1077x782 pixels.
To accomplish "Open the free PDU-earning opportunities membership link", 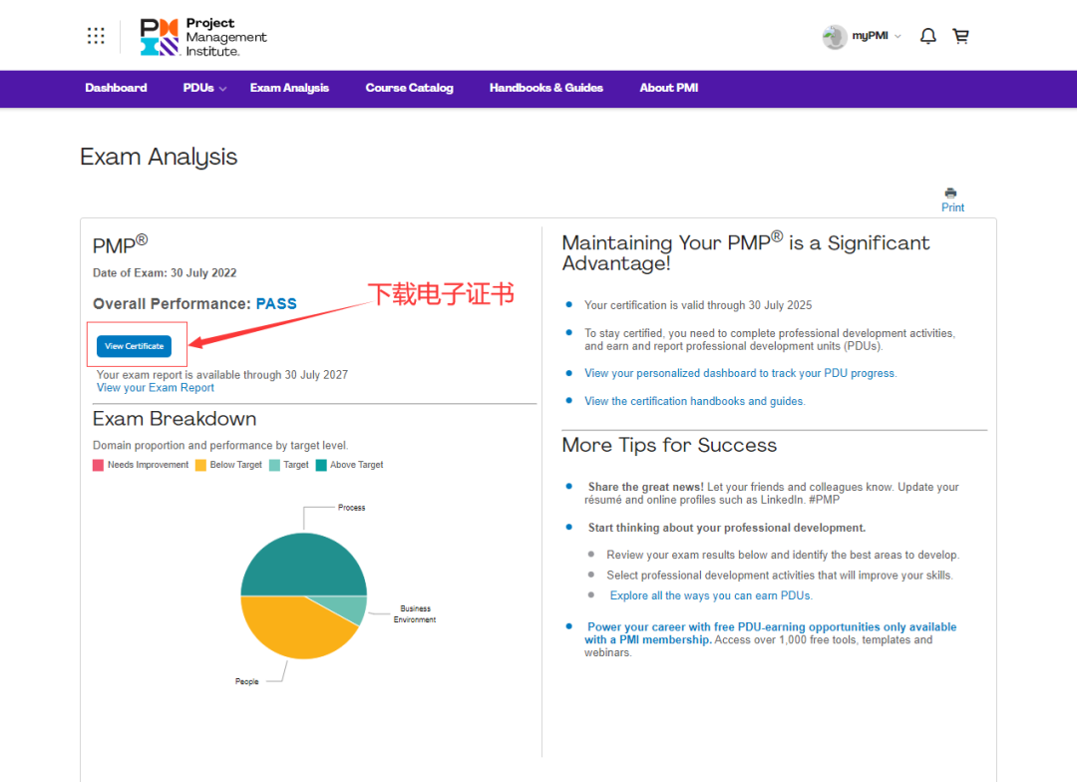I will [771, 633].
